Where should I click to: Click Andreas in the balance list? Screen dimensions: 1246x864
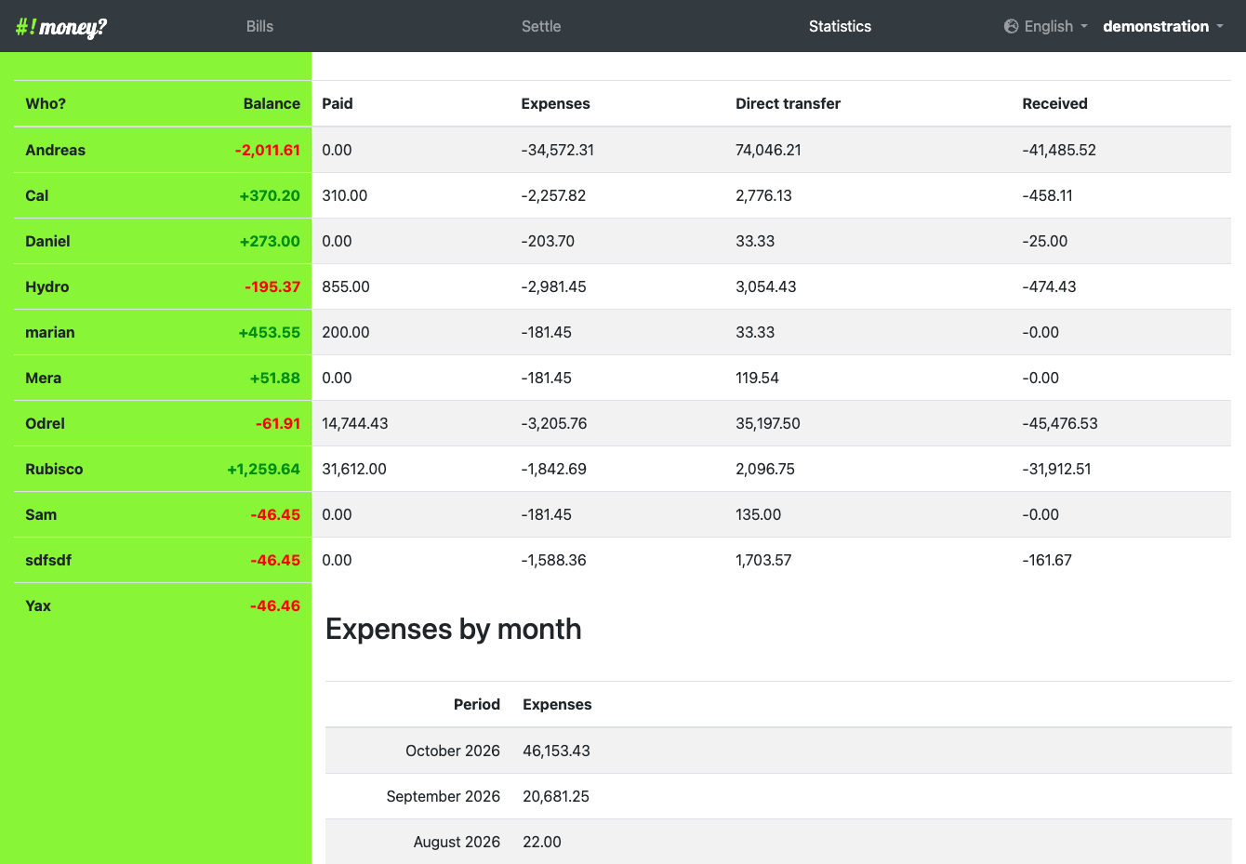pos(55,150)
